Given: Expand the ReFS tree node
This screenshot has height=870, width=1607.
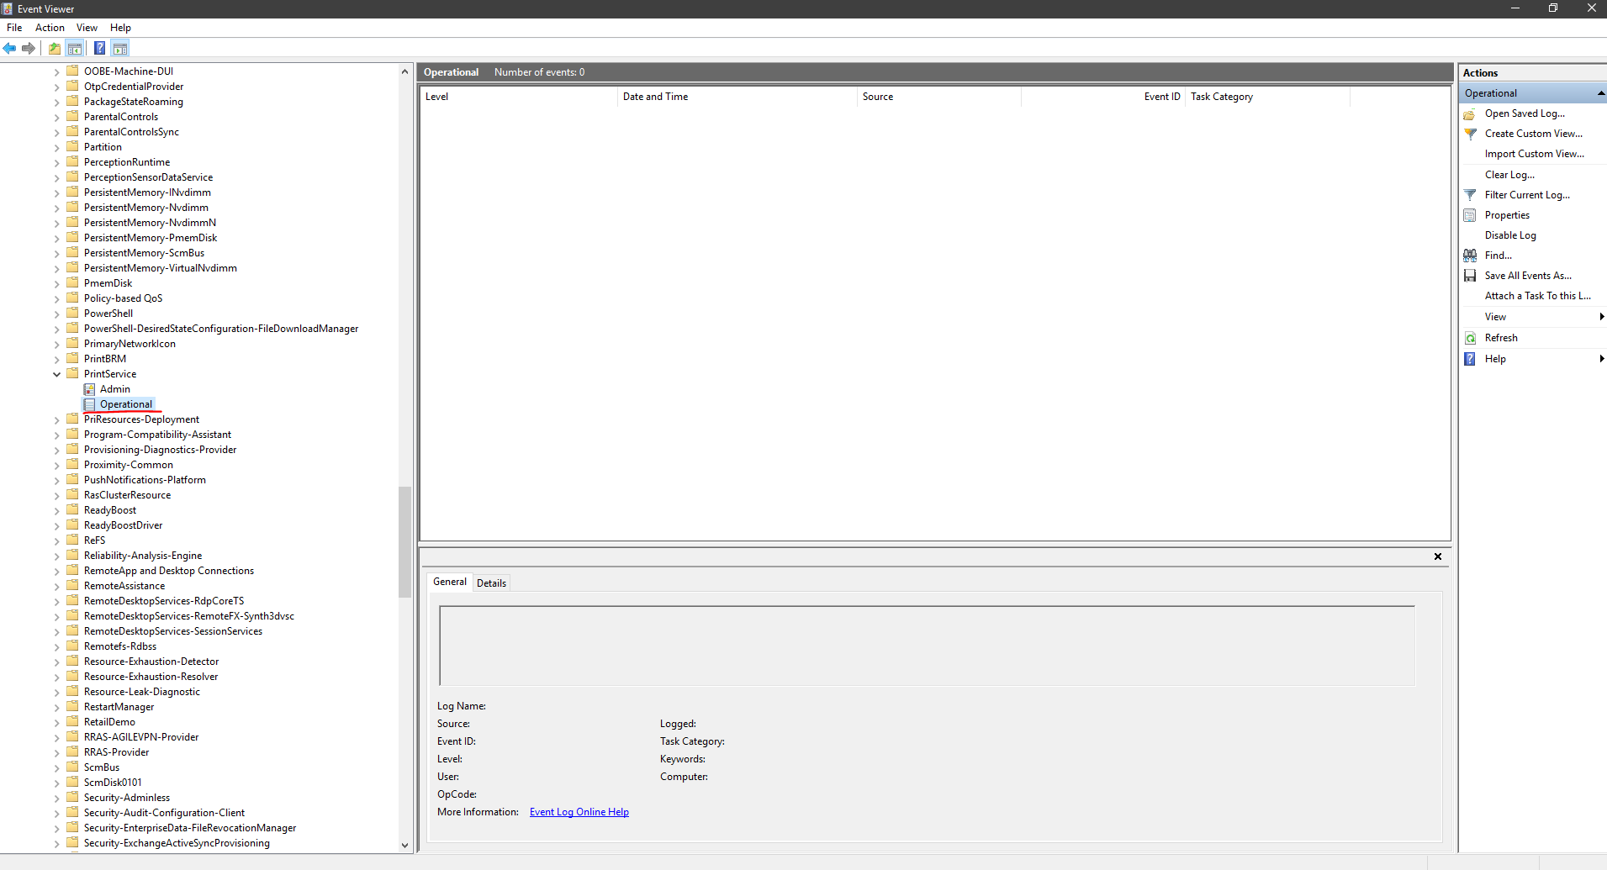Looking at the screenshot, I should 57,540.
